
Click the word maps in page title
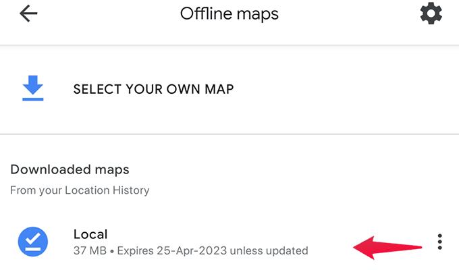[257, 15]
